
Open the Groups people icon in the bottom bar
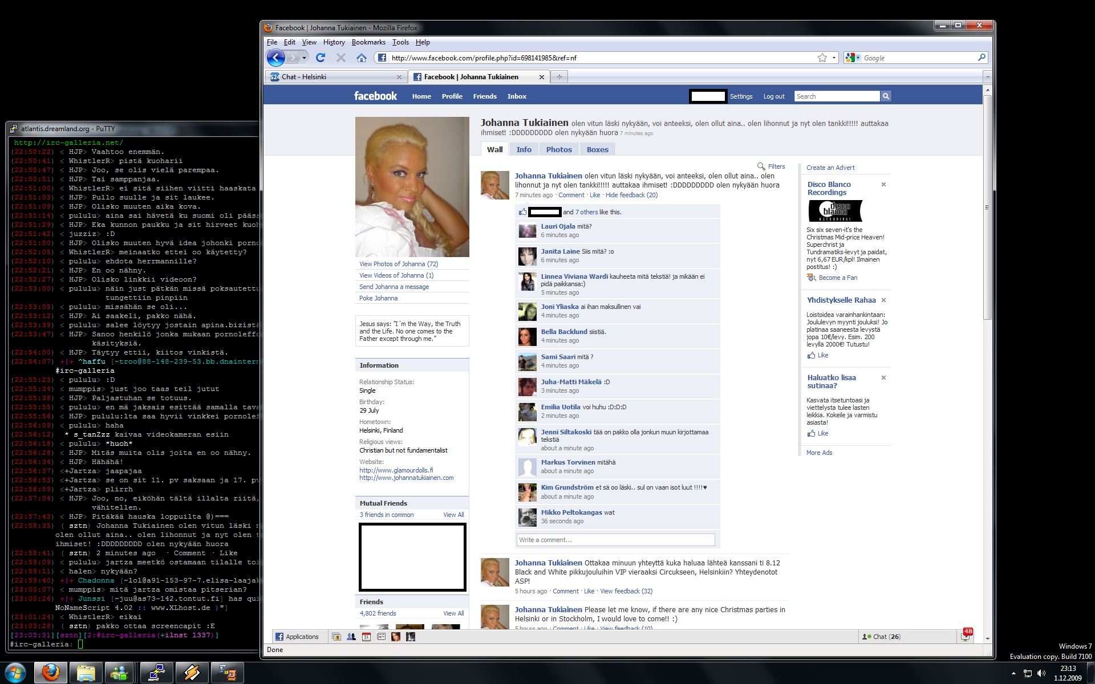(x=351, y=637)
